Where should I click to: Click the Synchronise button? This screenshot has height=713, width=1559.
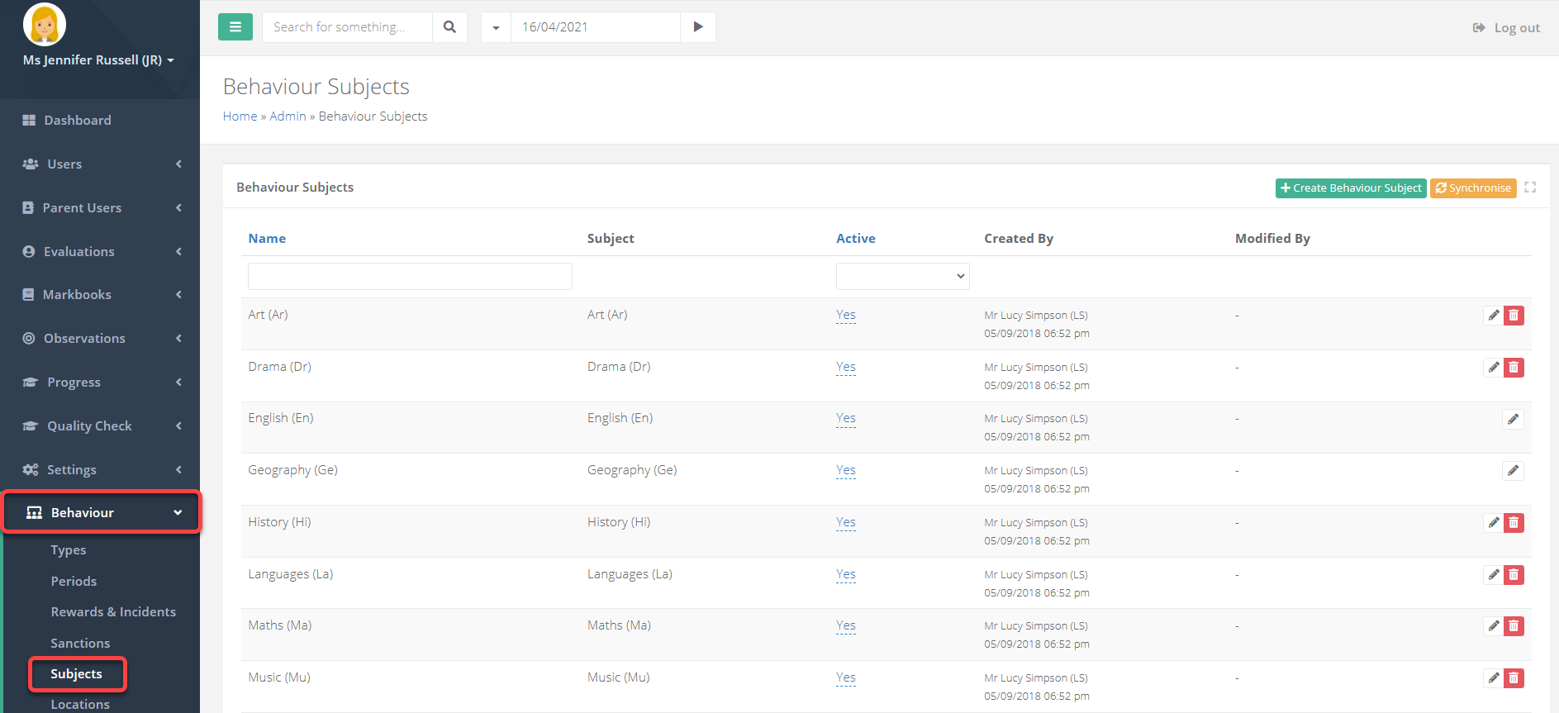pyautogui.click(x=1473, y=188)
